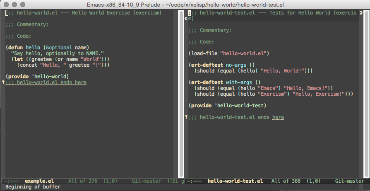Click the "Hello, Exercism!" expected string
The height and width of the screenshot is (191, 370).
pyautogui.click(x=318, y=94)
